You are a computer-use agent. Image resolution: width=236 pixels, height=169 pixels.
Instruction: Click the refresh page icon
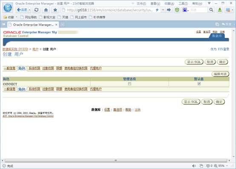coord(36,10)
